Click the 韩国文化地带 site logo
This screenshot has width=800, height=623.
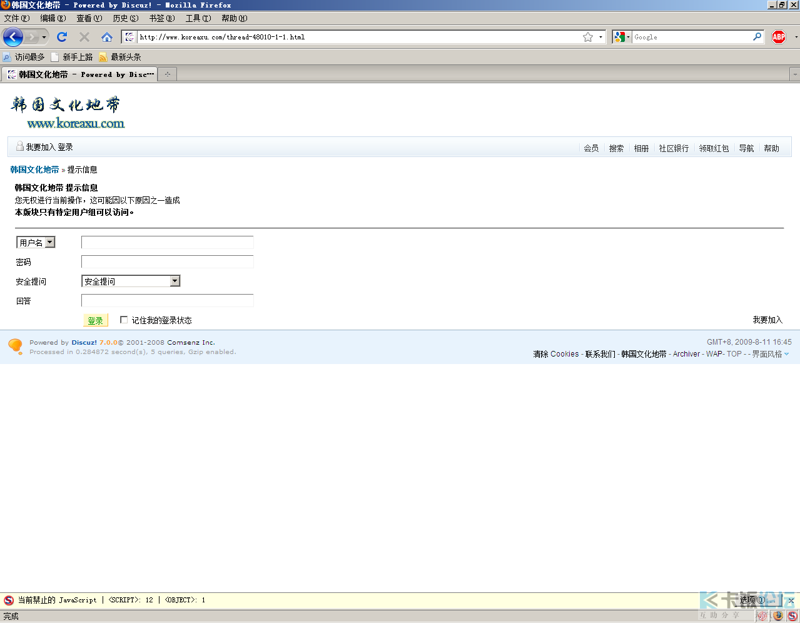[x=67, y=113]
